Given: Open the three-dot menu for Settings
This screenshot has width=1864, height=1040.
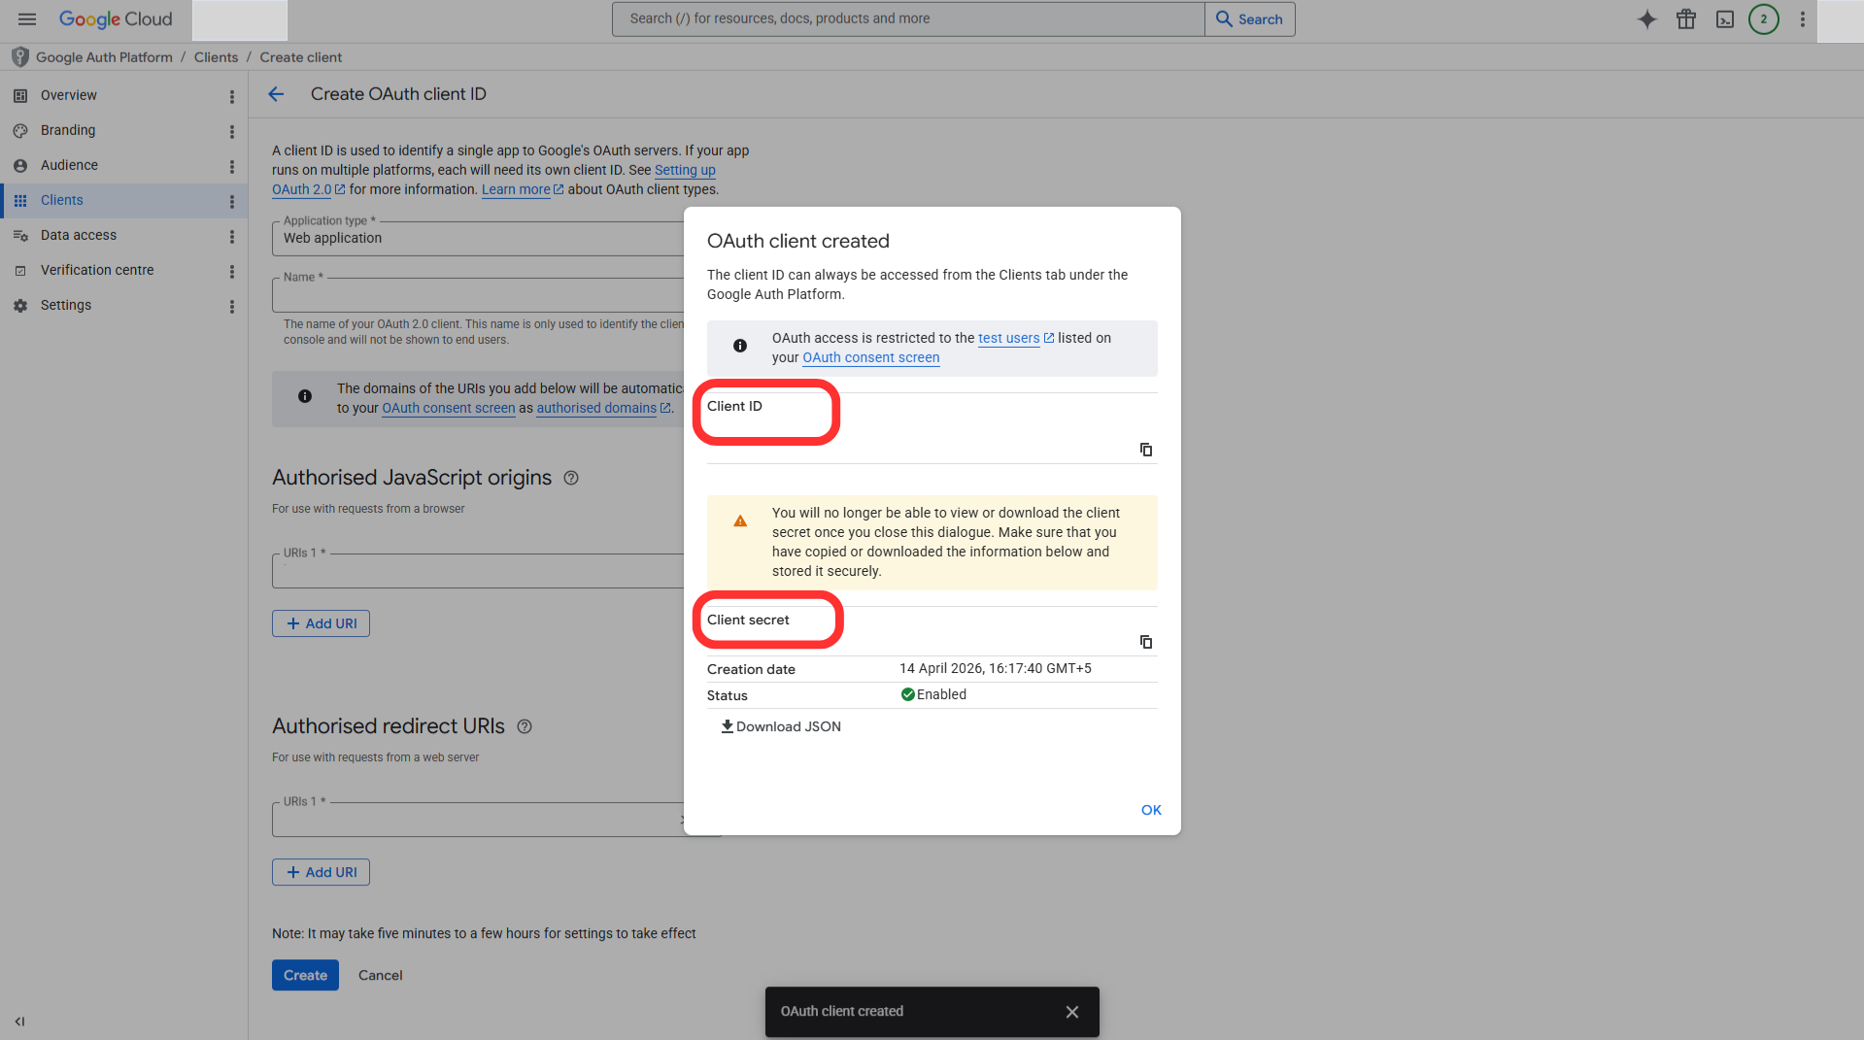Looking at the screenshot, I should pos(231,306).
